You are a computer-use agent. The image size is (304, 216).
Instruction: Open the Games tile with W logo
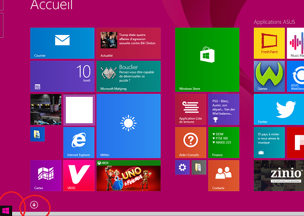pos(269,76)
